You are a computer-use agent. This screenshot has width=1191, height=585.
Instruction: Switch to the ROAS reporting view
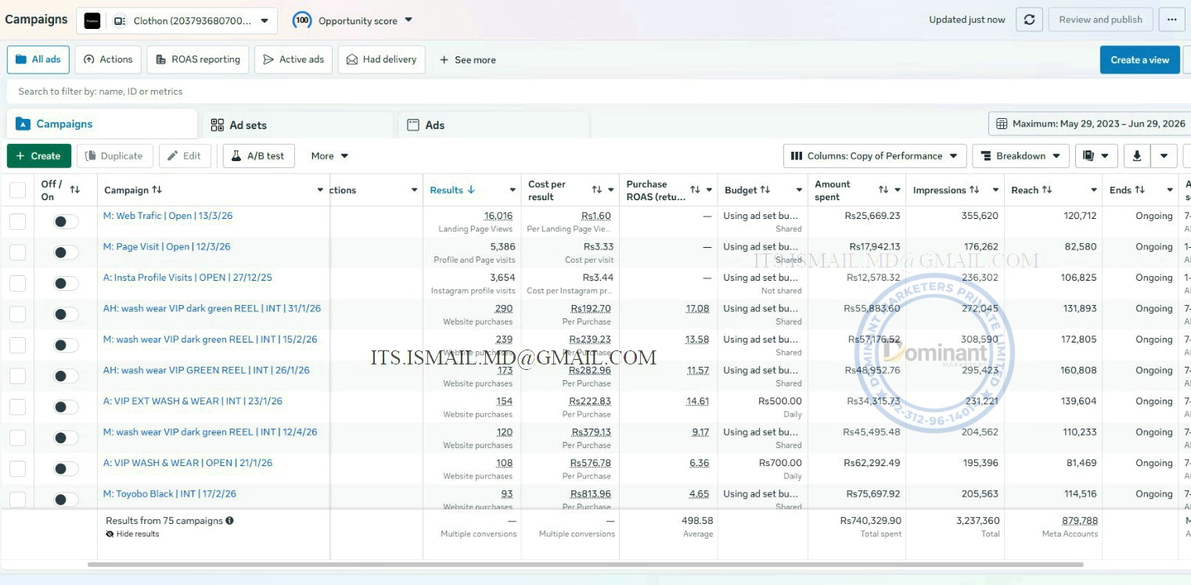tap(198, 59)
